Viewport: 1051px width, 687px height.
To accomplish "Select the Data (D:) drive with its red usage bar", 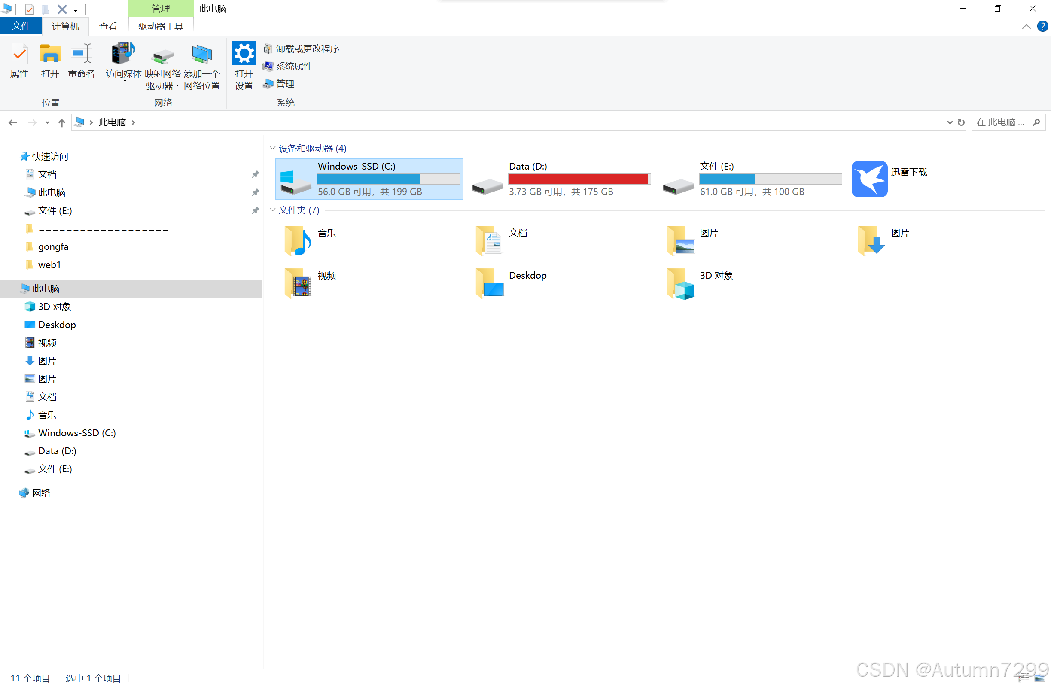I will click(x=561, y=179).
